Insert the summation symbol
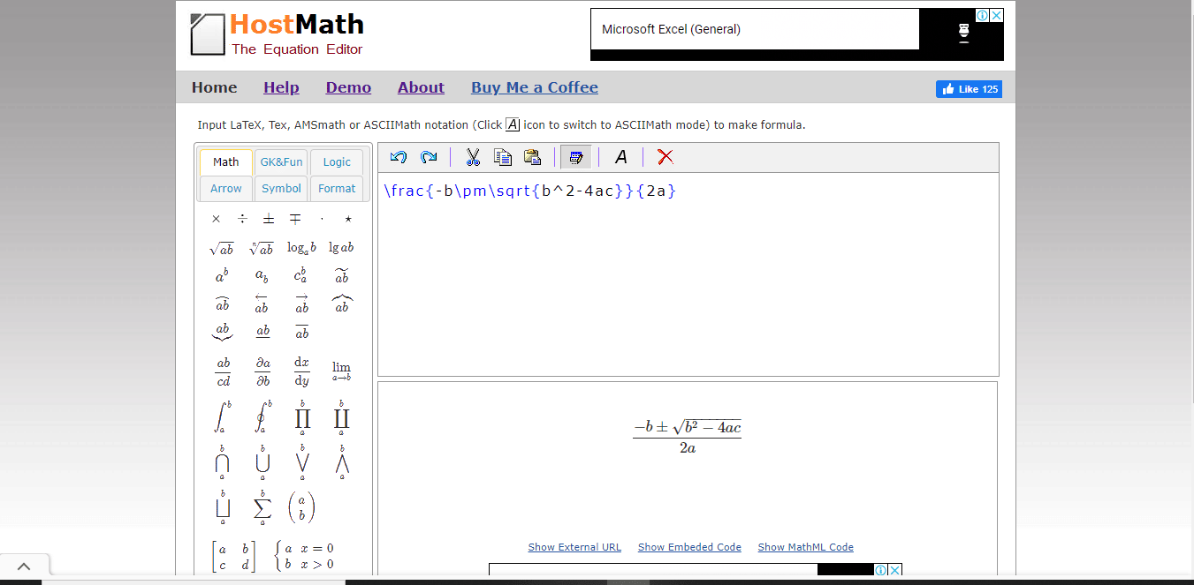The height and width of the screenshot is (585, 1194). 262,507
